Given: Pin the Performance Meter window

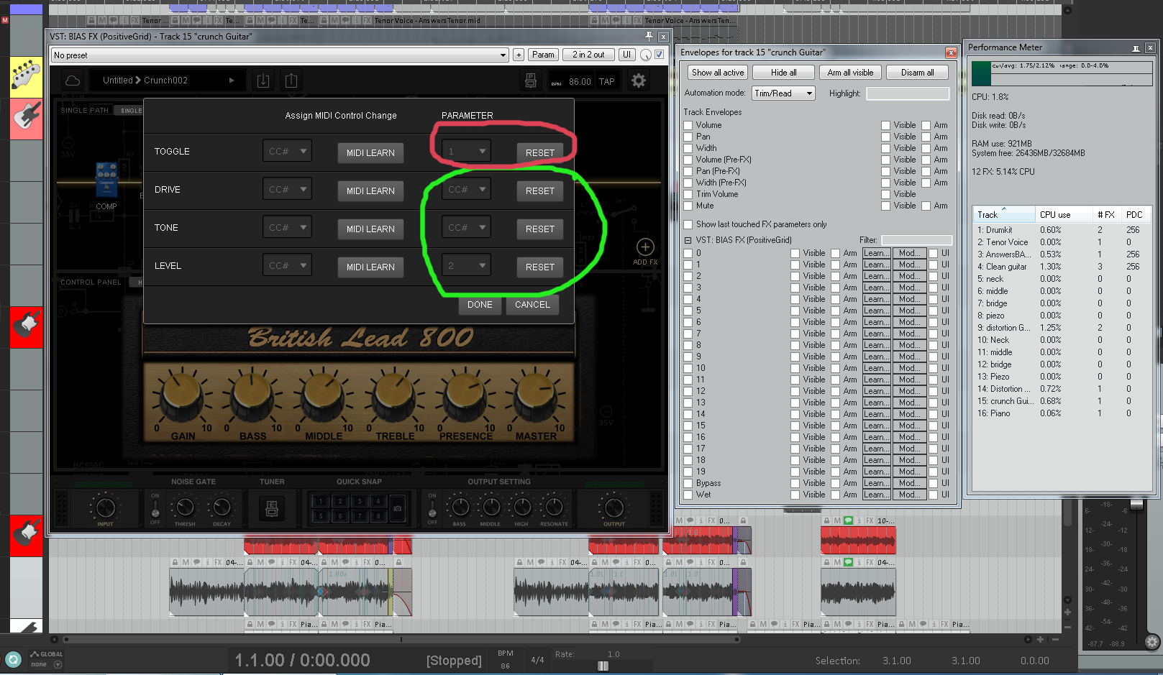Looking at the screenshot, I should tap(1136, 47).
